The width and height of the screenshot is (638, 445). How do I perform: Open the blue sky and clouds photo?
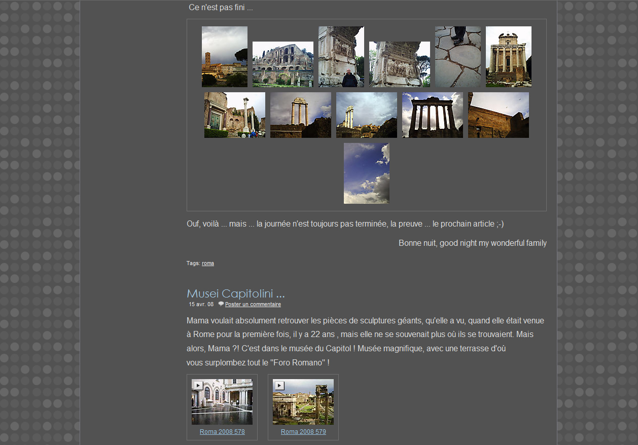[x=367, y=173]
